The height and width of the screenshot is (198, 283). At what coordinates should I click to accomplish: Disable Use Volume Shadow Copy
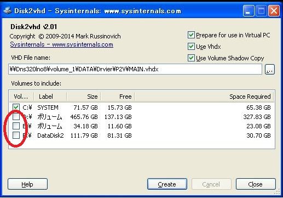click(x=191, y=58)
